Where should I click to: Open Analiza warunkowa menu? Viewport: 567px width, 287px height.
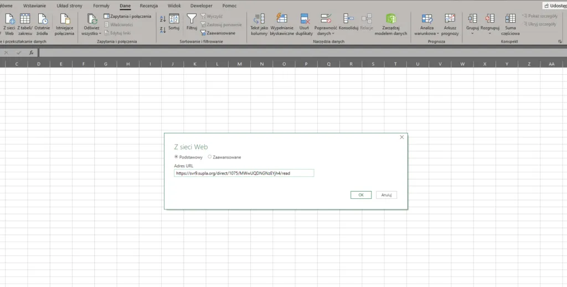click(x=427, y=24)
